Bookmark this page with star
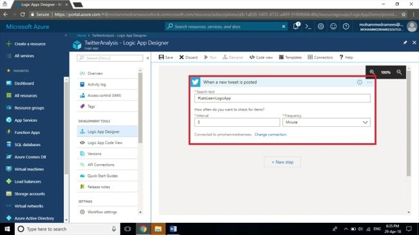The height and width of the screenshot is (235, 419). point(404,14)
